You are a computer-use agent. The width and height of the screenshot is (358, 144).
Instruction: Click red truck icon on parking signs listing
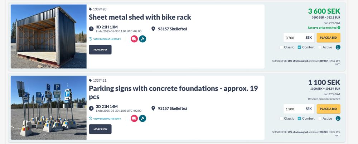point(134,119)
